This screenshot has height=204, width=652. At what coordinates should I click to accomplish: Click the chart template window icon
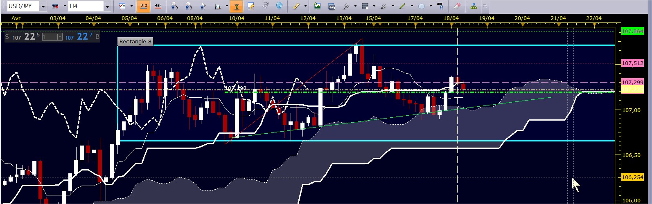tap(332, 6)
